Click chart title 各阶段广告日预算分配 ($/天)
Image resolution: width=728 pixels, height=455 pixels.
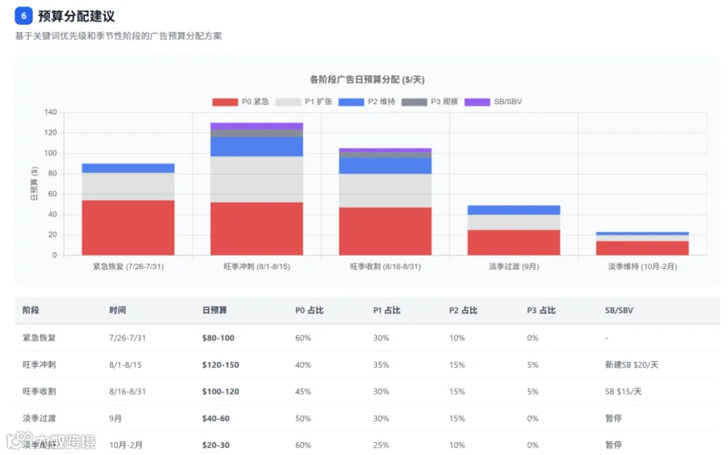(366, 80)
